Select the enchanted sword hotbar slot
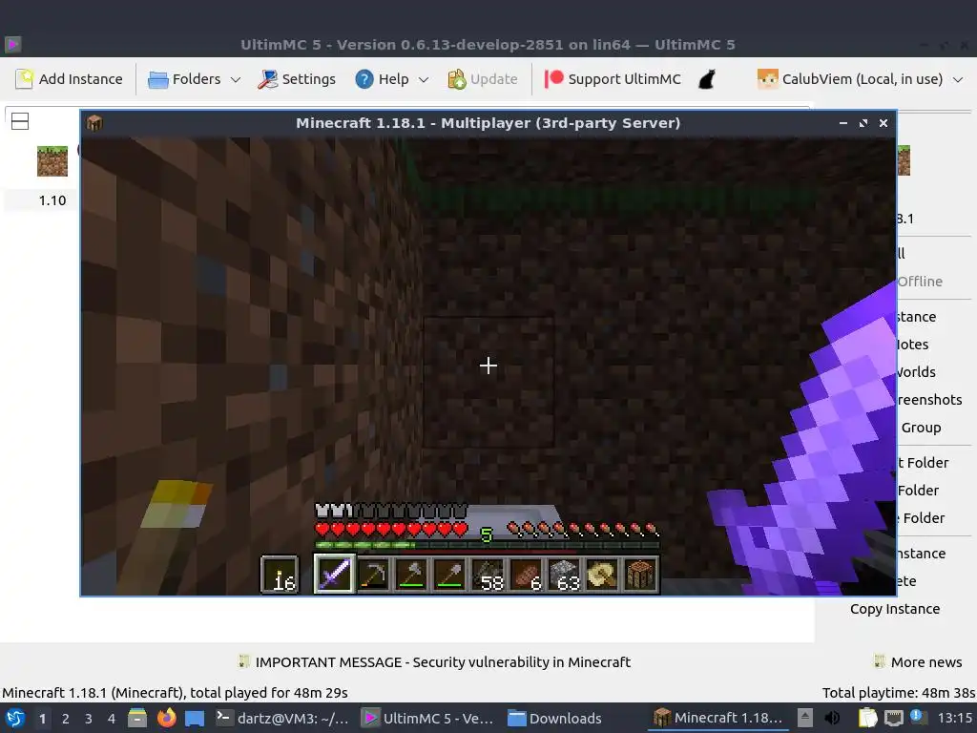The width and height of the screenshot is (977, 733). pyautogui.click(x=335, y=574)
